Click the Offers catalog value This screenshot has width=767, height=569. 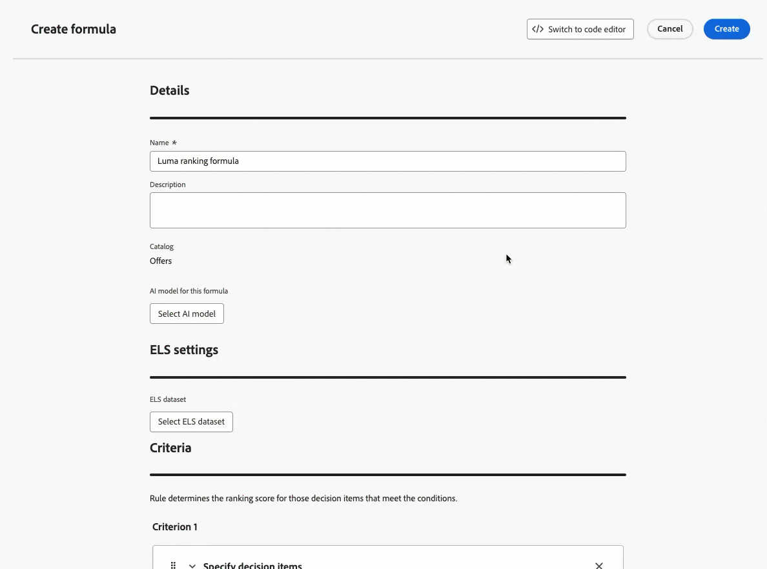point(161,261)
